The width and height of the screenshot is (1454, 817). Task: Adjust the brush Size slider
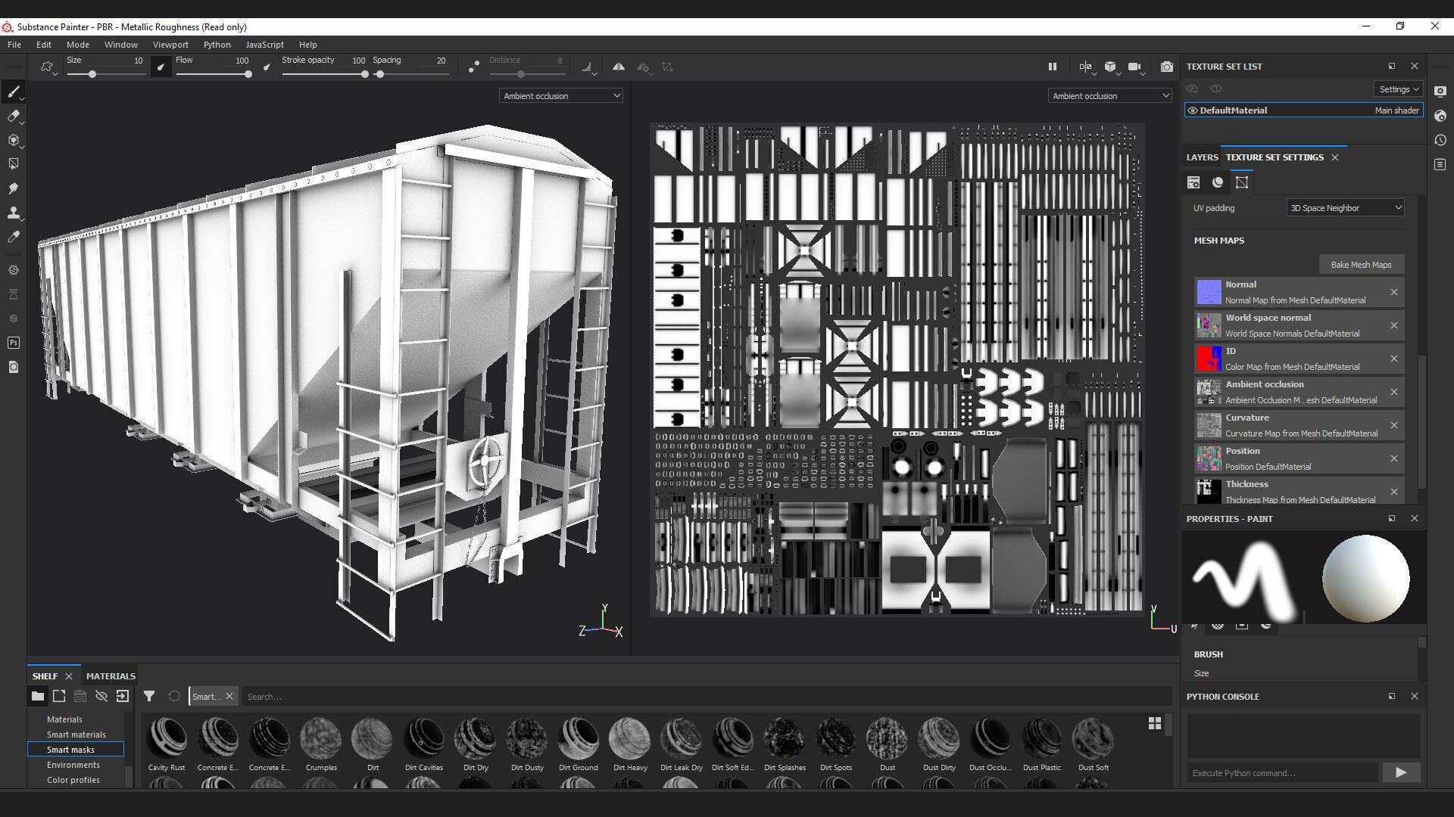coord(92,74)
